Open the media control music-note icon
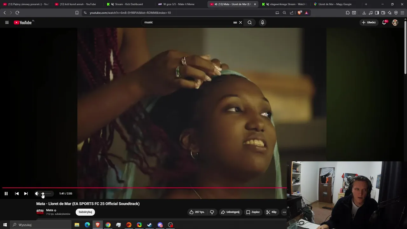The image size is (407, 229). tap(370, 13)
